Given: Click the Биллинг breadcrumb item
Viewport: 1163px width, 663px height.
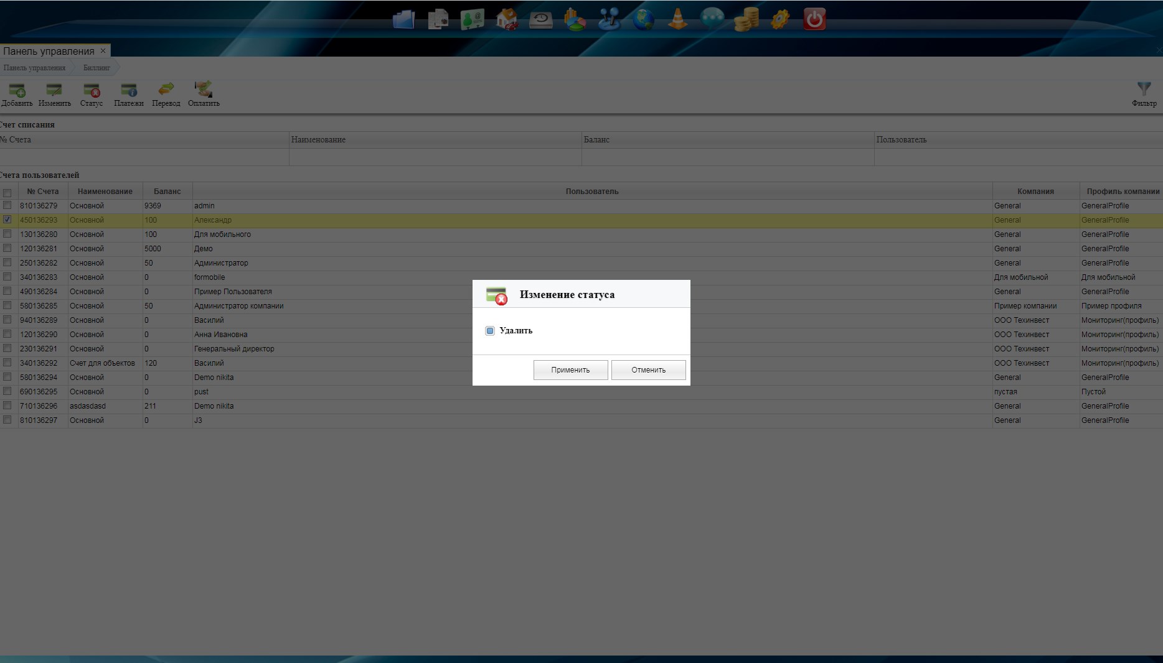Looking at the screenshot, I should click(97, 68).
